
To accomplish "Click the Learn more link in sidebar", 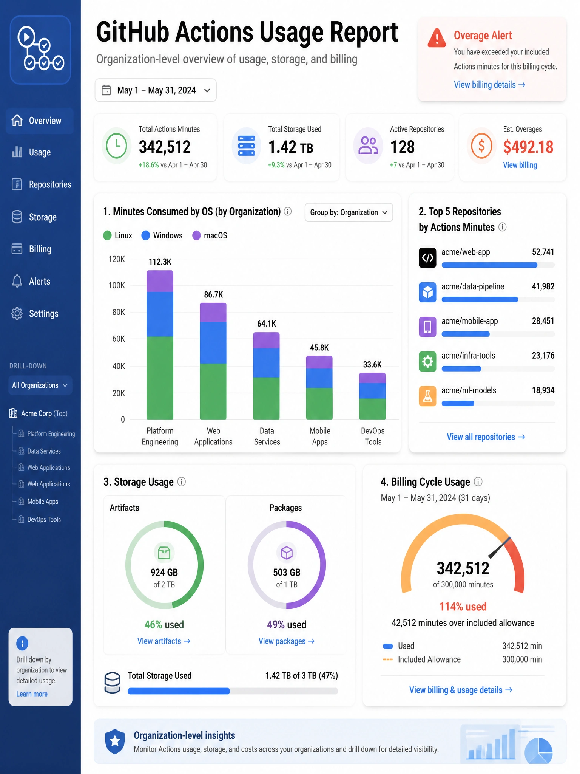I will (32, 694).
